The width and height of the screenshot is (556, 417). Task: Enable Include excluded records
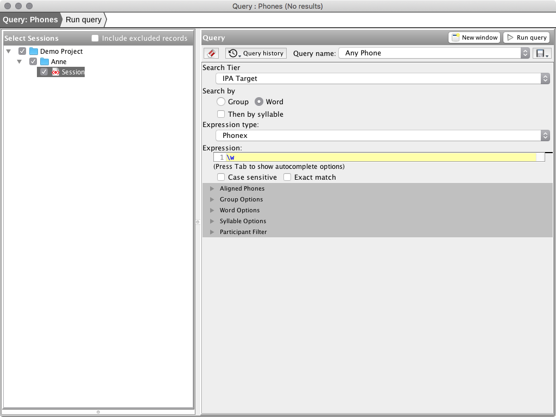click(95, 38)
